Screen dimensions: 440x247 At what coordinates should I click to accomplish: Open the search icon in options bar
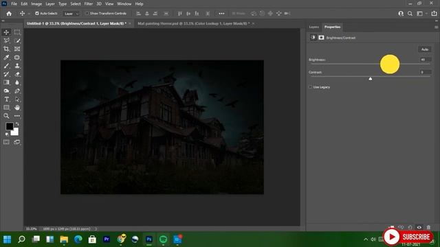point(410,14)
